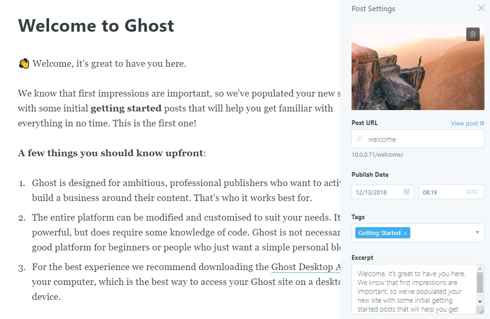This screenshot has width=490, height=319.
Task: Open the calendar icon for Publish Date
Action: click(x=407, y=192)
